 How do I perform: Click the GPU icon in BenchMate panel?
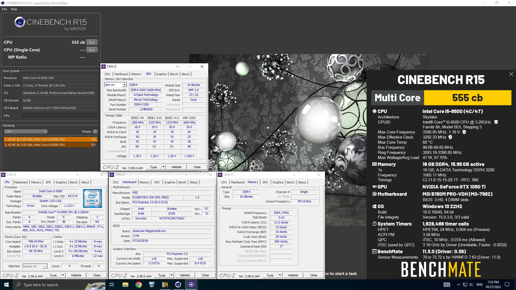click(374, 187)
